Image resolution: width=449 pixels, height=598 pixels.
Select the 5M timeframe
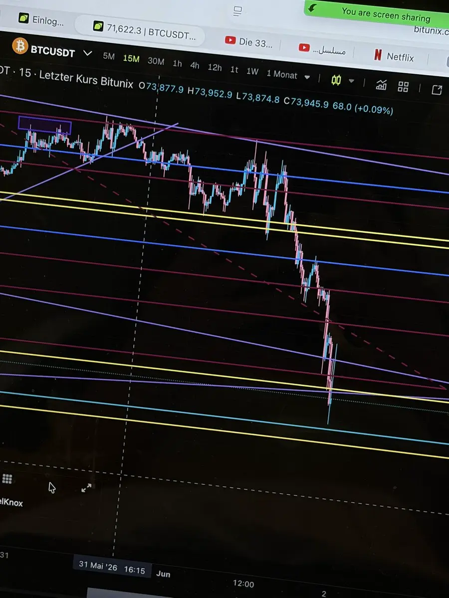[109, 56]
